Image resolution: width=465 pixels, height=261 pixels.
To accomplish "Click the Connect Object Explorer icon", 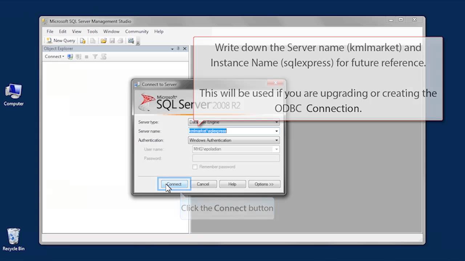I will click(70, 57).
